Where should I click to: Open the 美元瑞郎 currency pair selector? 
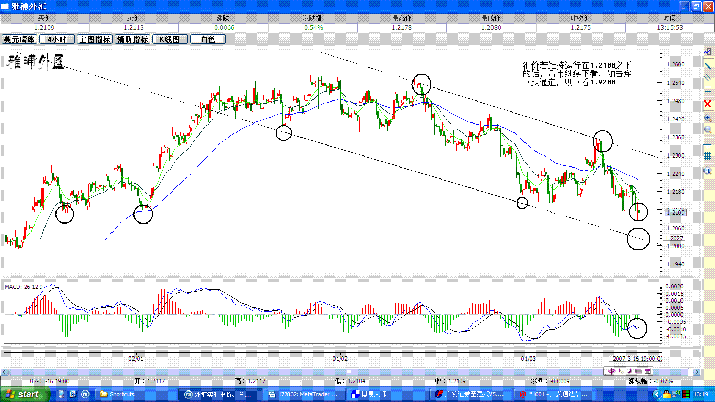tap(19, 39)
